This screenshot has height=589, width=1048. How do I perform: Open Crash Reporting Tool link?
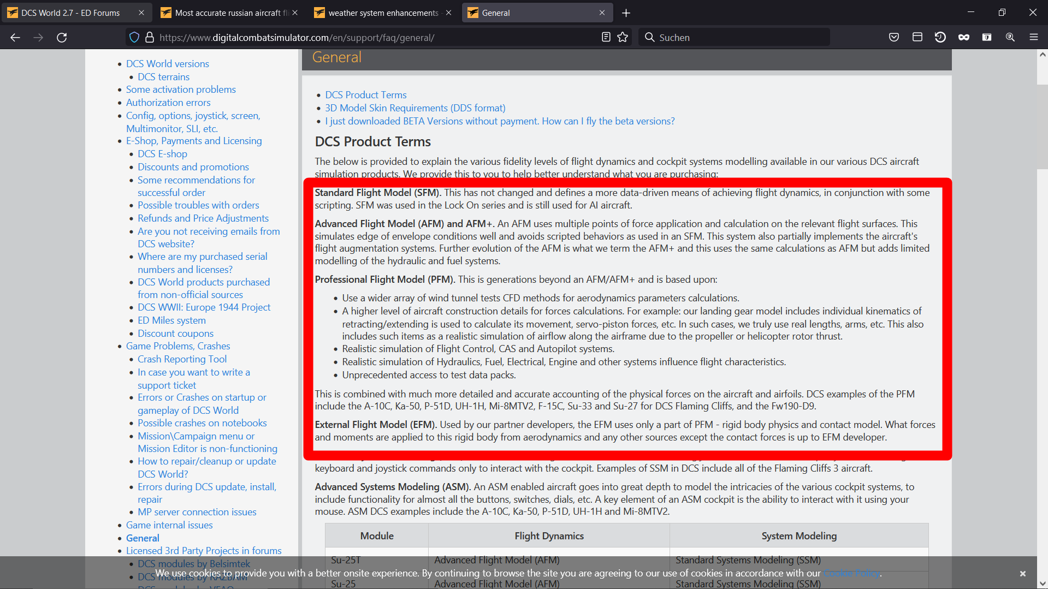click(182, 359)
